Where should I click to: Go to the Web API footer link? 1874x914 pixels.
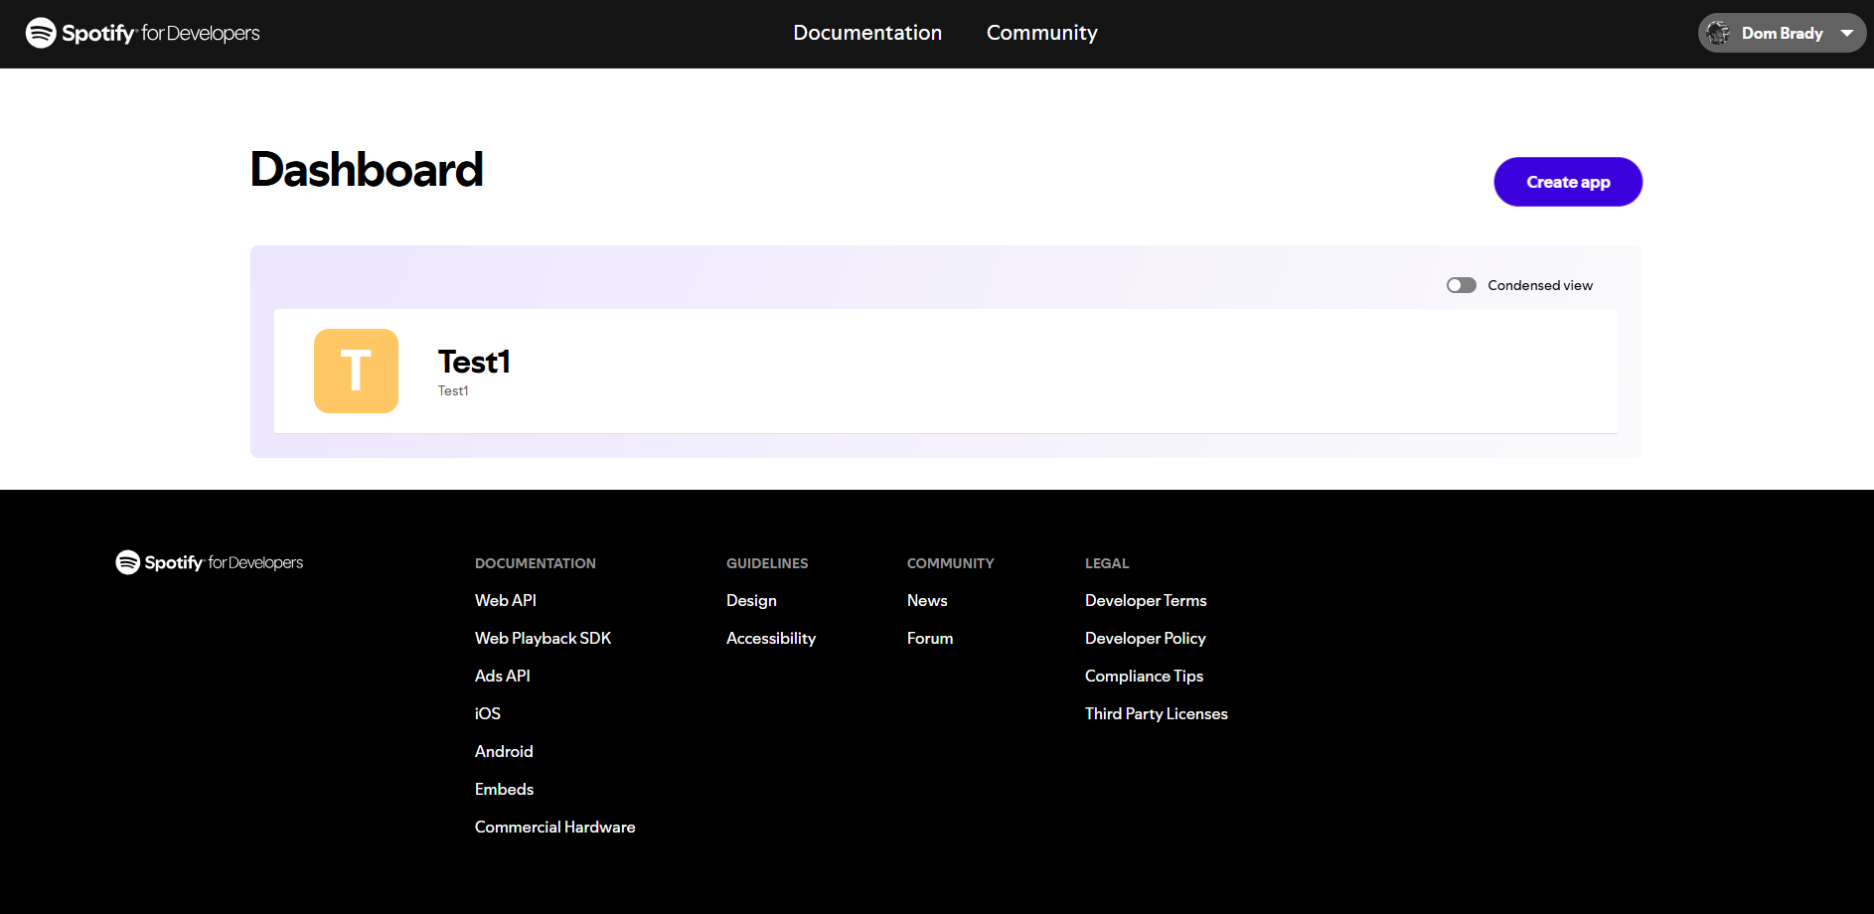click(506, 600)
